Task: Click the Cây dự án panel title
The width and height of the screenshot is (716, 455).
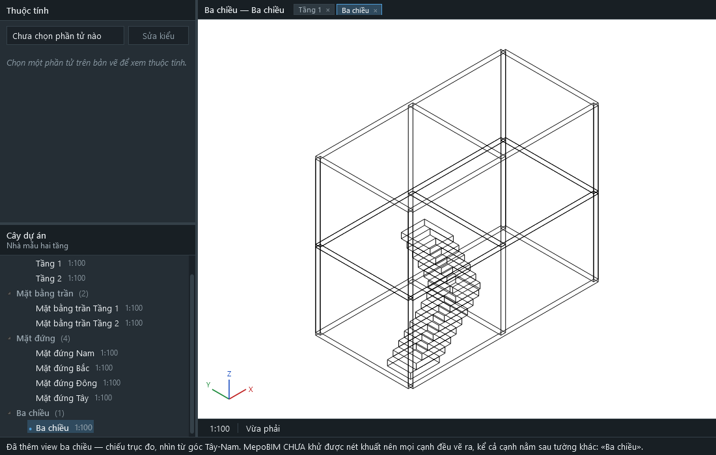Action: pos(26,235)
